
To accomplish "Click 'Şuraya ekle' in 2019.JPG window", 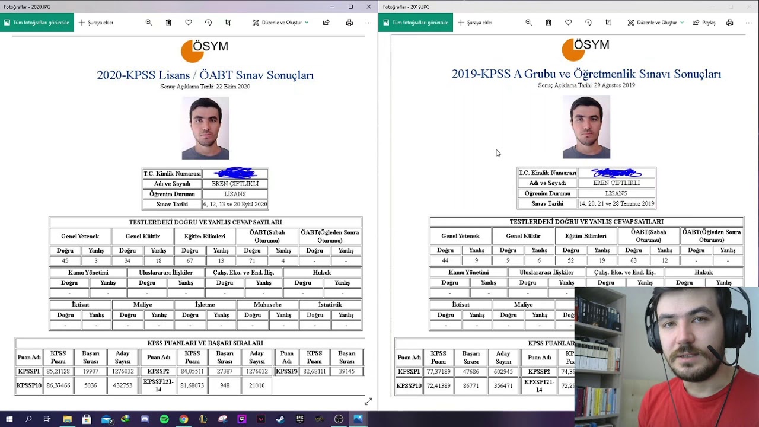I will [x=475, y=23].
